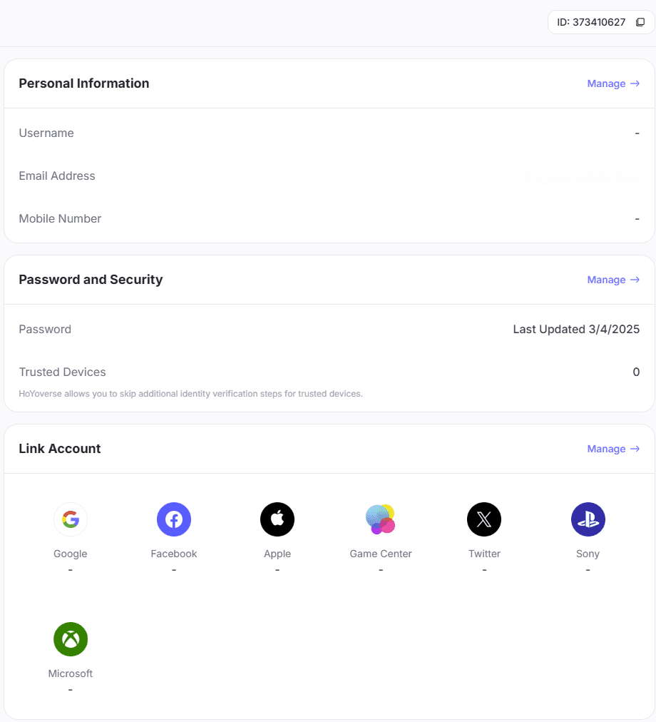656x722 pixels.
Task: Click the Email Address row
Action: click(328, 176)
